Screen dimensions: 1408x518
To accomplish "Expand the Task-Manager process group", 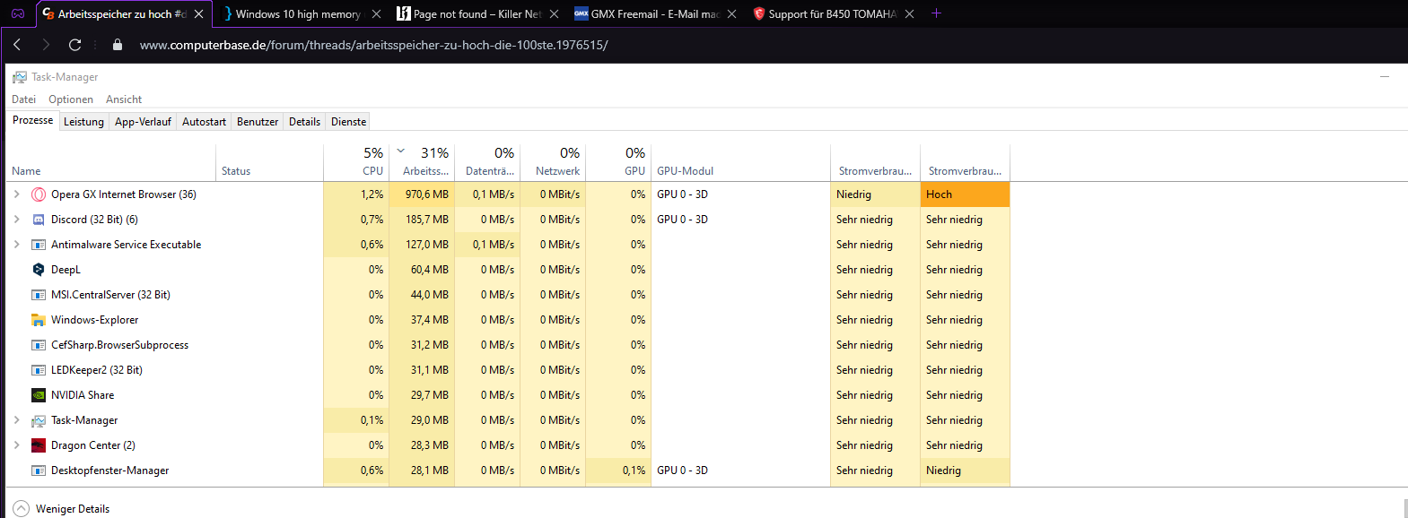I will pyautogui.click(x=16, y=420).
